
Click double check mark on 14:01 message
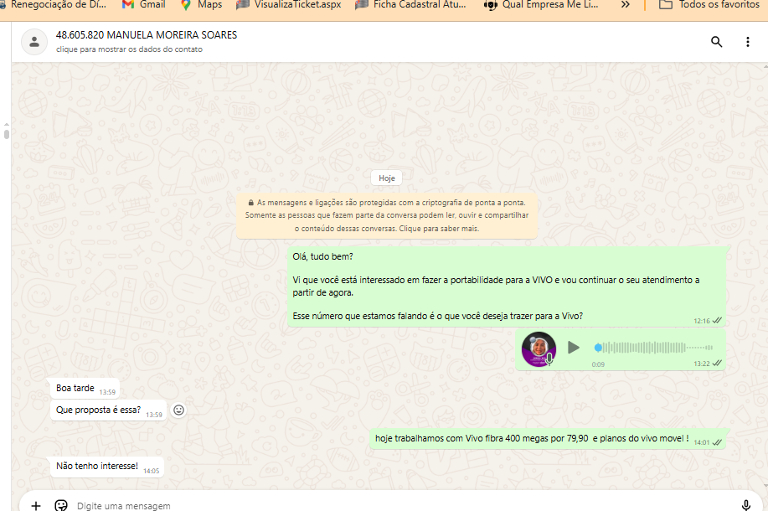tap(717, 442)
